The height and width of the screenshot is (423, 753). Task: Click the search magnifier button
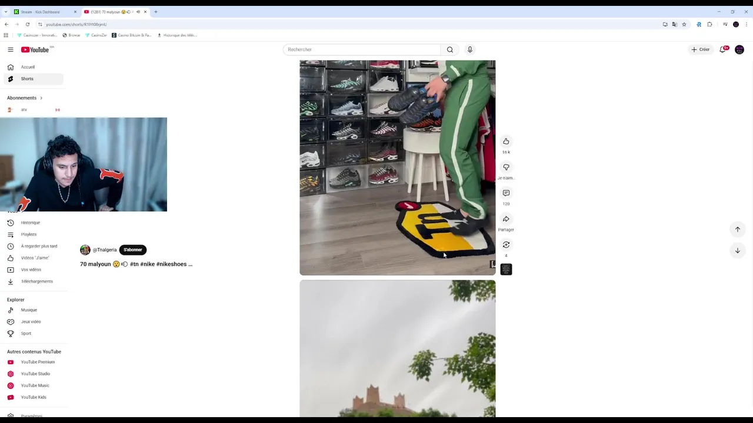(450, 50)
